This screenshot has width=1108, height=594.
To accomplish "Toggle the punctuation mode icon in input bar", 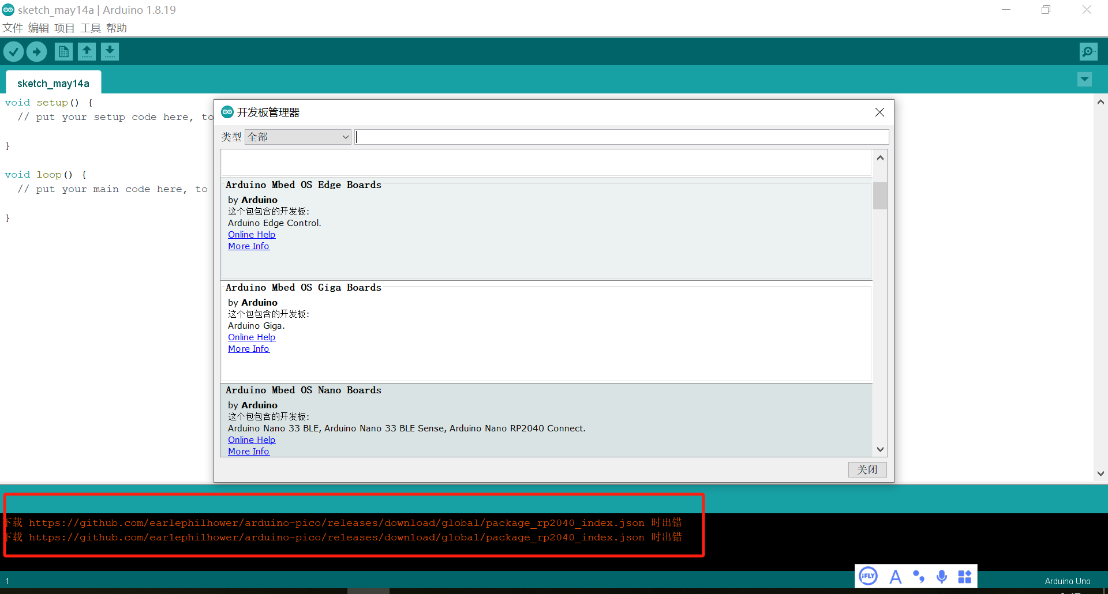I will [918, 576].
